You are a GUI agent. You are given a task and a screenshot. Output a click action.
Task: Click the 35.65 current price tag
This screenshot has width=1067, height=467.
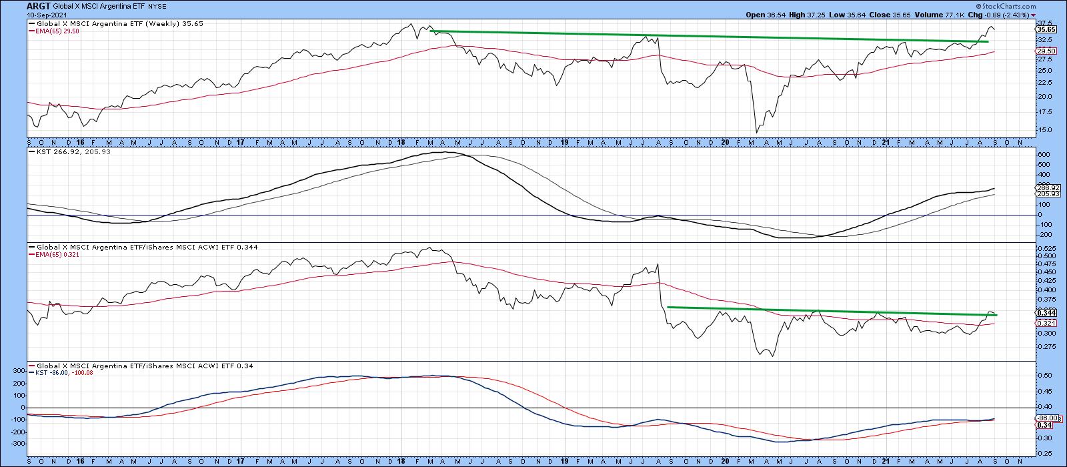pyautogui.click(x=1044, y=29)
